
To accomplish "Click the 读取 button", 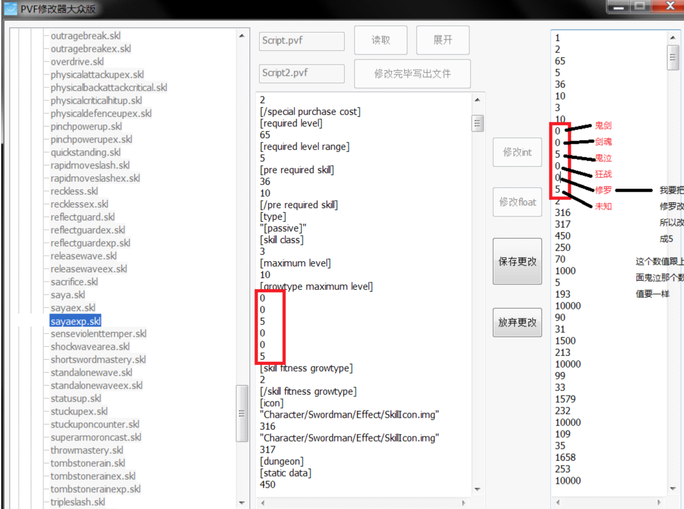I will click(x=381, y=40).
